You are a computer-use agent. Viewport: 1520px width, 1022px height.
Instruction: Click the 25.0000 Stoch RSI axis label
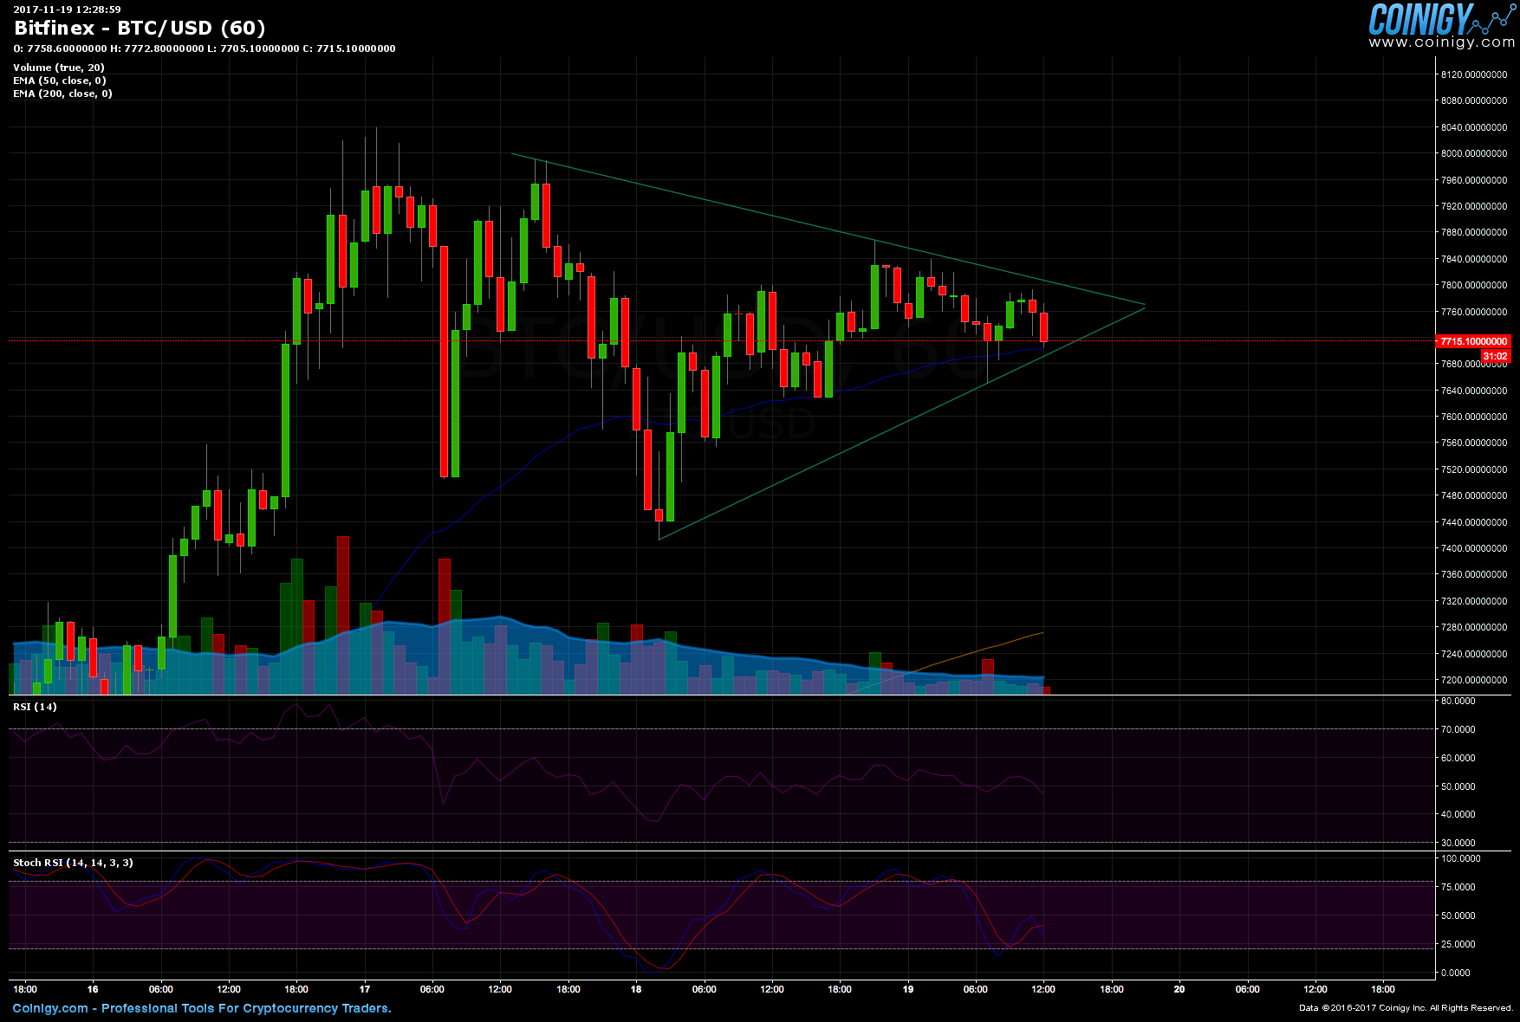[x=1458, y=944]
